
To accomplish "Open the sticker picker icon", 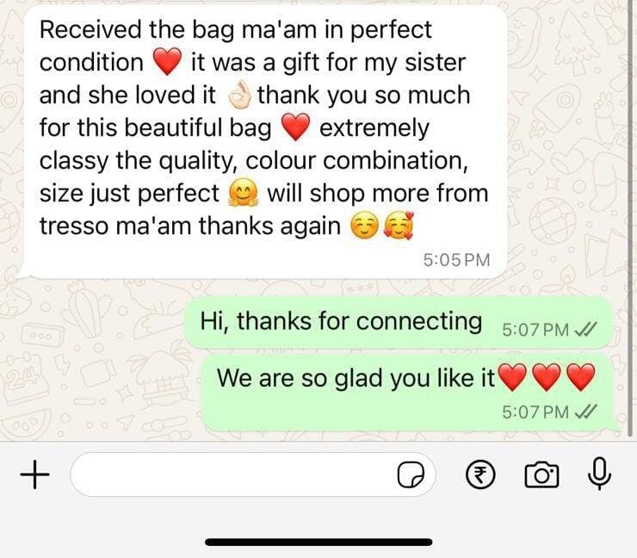I will point(411,474).
